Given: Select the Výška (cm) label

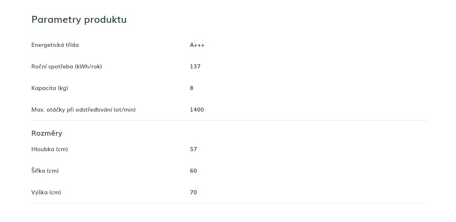Looking at the screenshot, I should pyautogui.click(x=46, y=192).
